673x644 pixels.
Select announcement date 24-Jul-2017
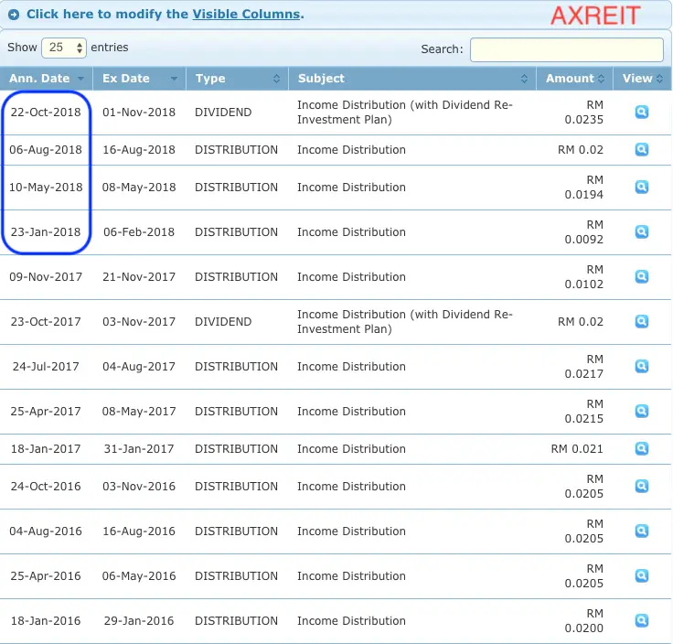[46, 366]
